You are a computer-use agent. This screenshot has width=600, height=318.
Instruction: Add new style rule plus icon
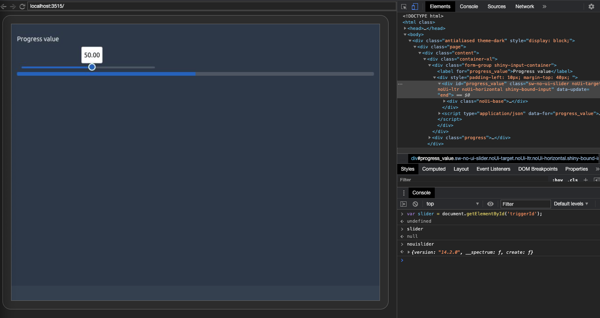[x=586, y=180]
